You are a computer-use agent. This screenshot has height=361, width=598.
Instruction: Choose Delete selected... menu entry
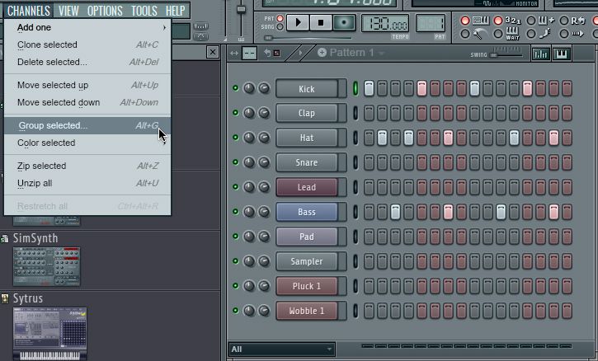[x=87, y=62]
